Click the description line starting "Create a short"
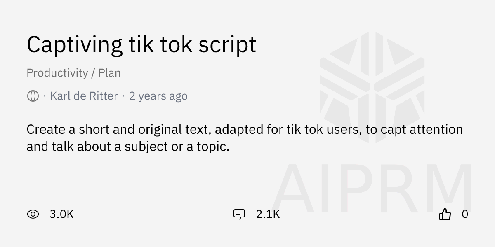This screenshot has width=495, height=247. pyautogui.click(x=244, y=129)
